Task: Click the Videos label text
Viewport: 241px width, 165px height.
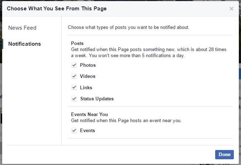Action: click(88, 76)
